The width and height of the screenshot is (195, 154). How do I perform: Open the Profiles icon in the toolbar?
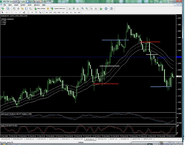click(8, 9)
